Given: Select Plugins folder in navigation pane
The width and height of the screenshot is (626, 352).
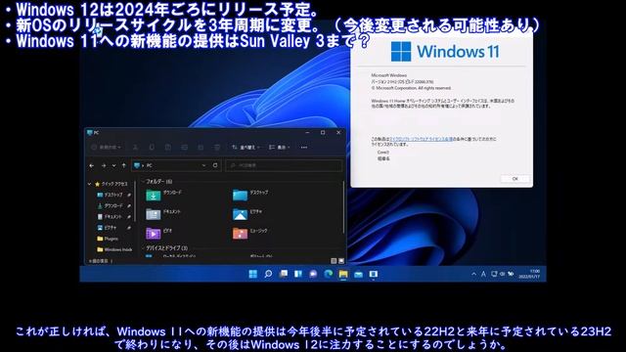Looking at the screenshot, I should pyautogui.click(x=108, y=239).
